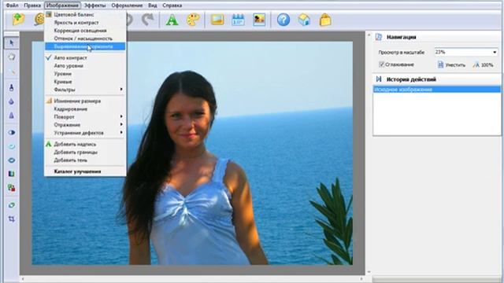Viewport: 504px width, 283px height.
Task: Choose Добавить границы menu item
Action: (85, 152)
